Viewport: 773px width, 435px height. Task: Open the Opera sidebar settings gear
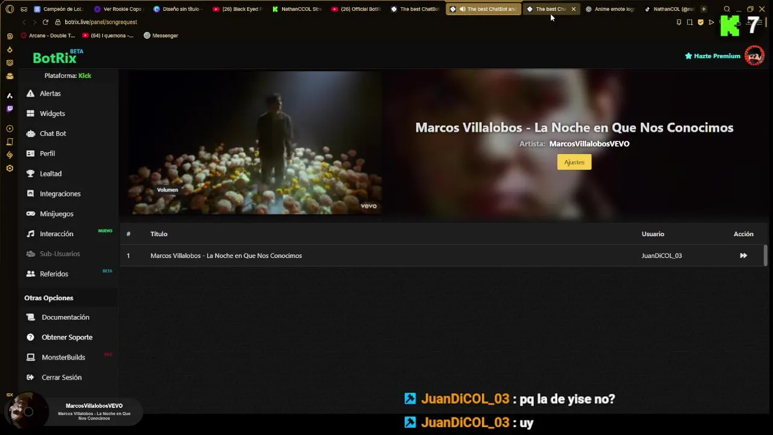click(x=10, y=168)
